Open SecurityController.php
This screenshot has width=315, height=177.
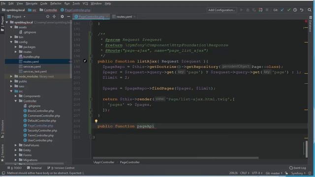click(x=42, y=130)
